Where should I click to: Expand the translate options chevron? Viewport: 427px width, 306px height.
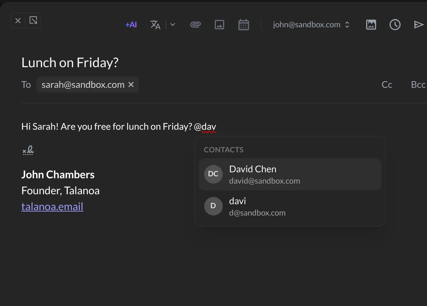point(173,25)
